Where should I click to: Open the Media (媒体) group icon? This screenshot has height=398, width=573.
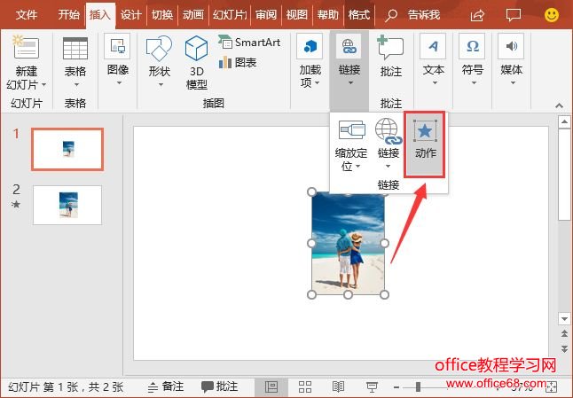[x=511, y=46]
